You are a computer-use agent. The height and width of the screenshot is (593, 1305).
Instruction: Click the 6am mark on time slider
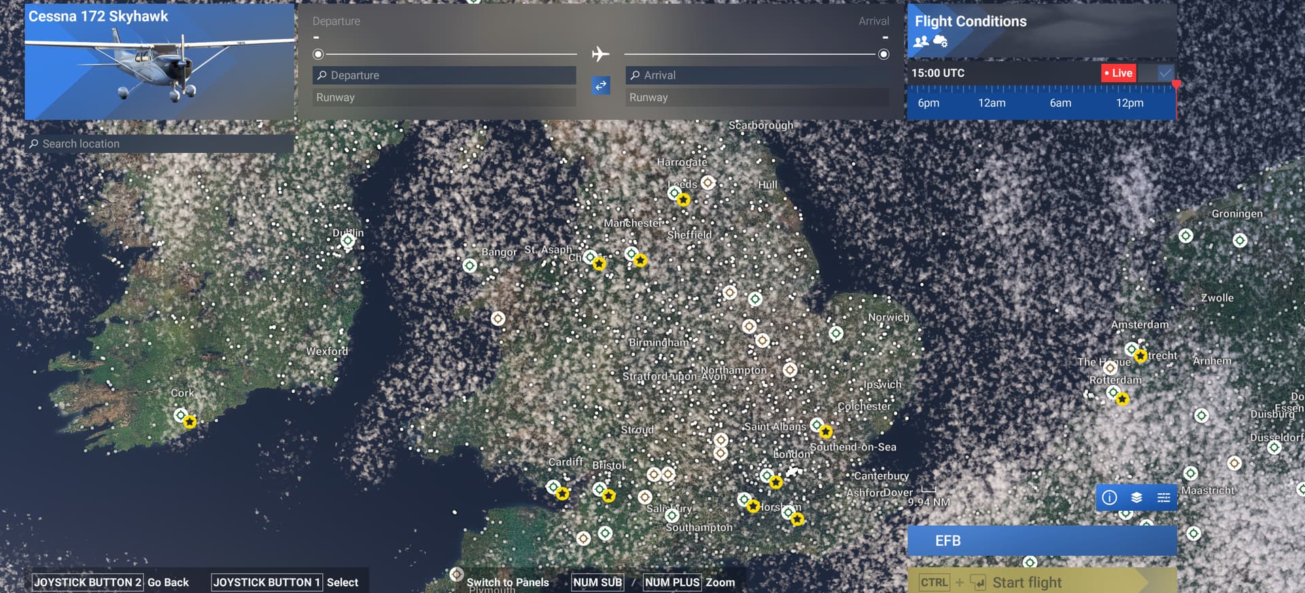pos(1060,103)
